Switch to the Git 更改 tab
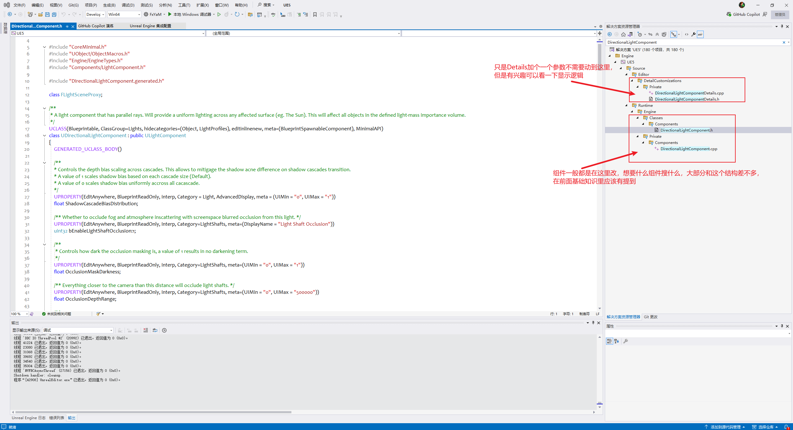Screen dimensions: 793x430 pos(650,317)
